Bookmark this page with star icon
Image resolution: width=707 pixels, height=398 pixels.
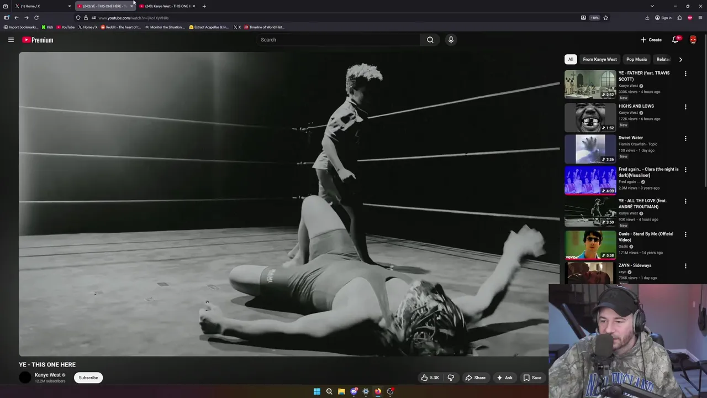(605, 18)
